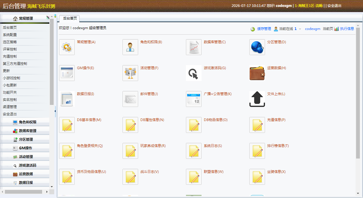Image resolution: width=363 pixels, height=198 pixels.
Task: Expand the 游戏激活码 sidebar section
Action: (x=25, y=165)
